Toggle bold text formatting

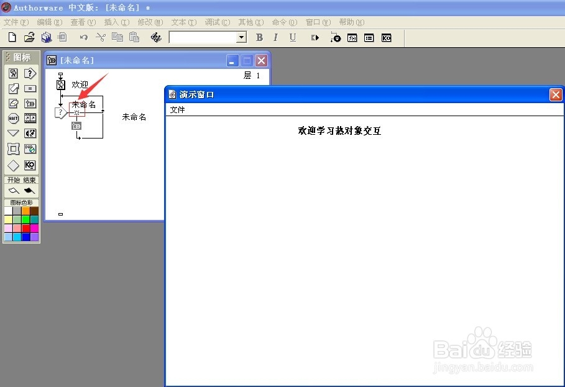(x=260, y=38)
